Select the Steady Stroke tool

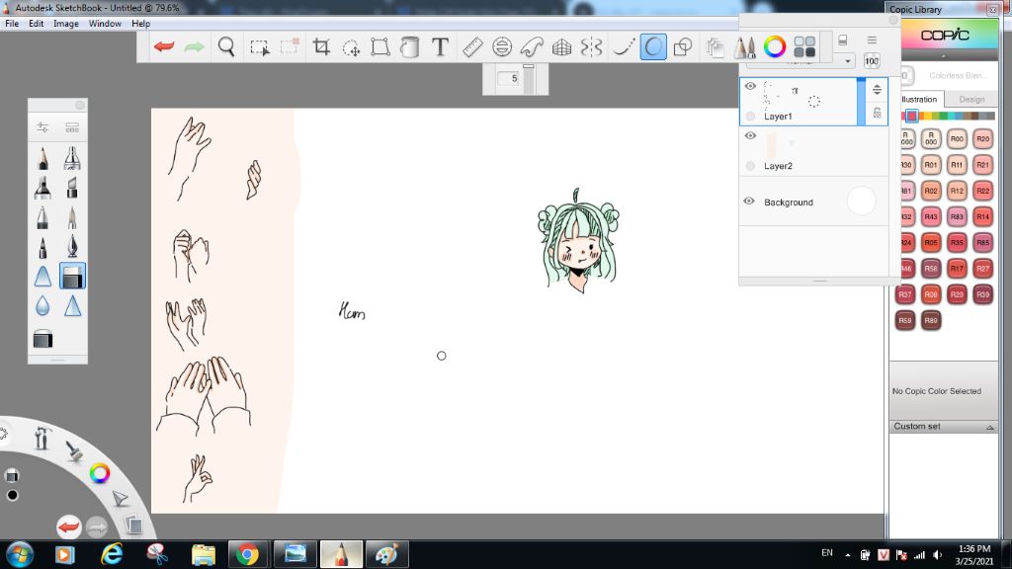(623, 46)
